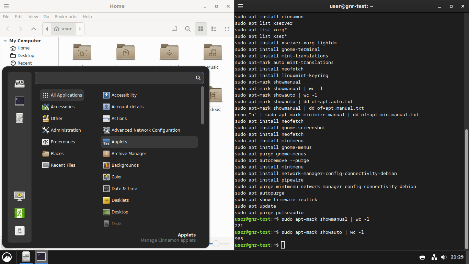Launch Terminal from the menu favorites sidebar
This screenshot has height=264, width=469.
20,101
